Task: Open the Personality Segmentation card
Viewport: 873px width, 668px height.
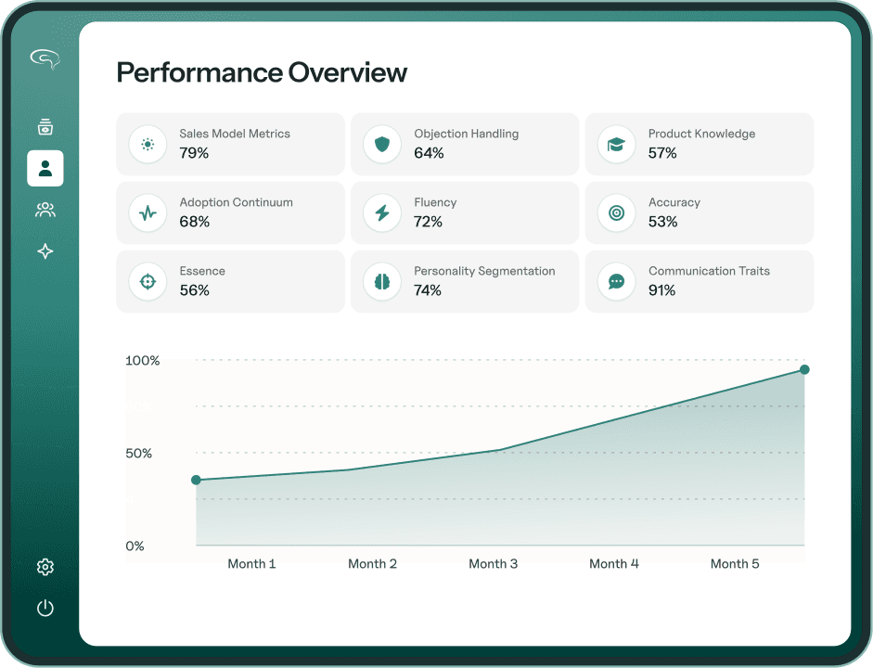Action: (465, 281)
